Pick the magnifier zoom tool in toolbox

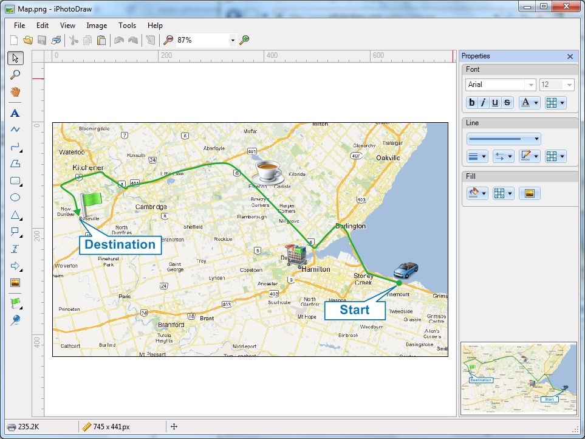15,75
